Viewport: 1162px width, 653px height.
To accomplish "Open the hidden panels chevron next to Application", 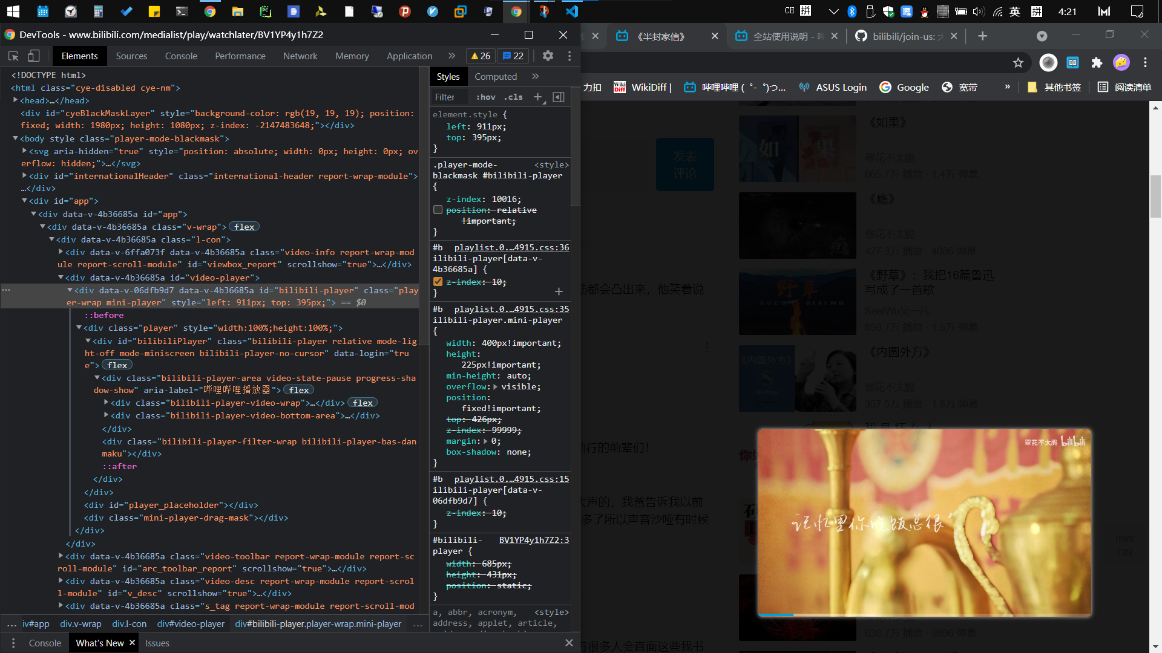I will tap(451, 56).
